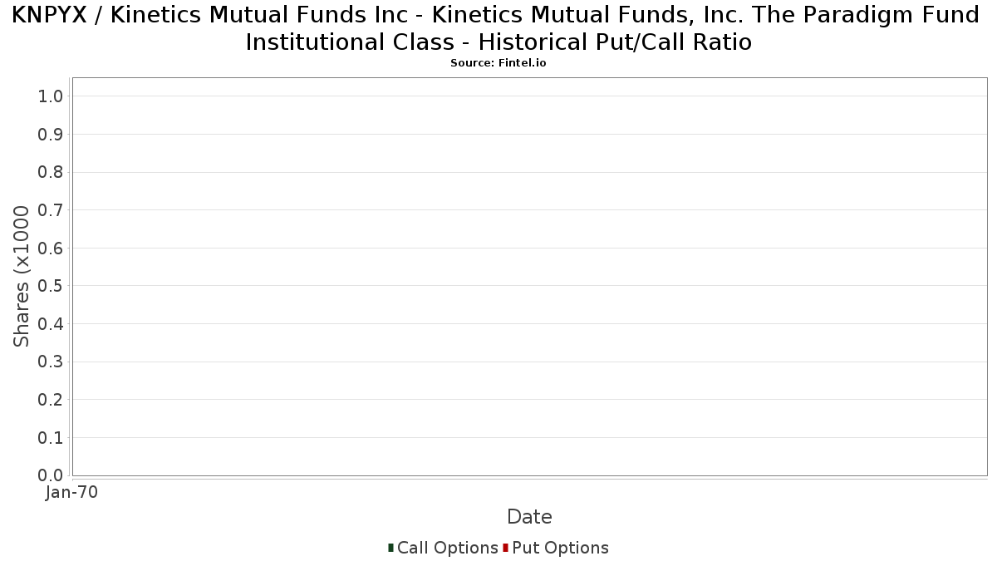Image resolution: width=997 pixels, height=561 pixels.
Task: Click the 0.4 y-axis tick label
Action: [51, 324]
